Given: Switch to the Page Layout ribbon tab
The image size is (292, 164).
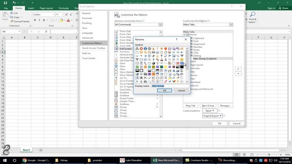Looking at the screenshot, I should pyautogui.click(x=46, y=8).
